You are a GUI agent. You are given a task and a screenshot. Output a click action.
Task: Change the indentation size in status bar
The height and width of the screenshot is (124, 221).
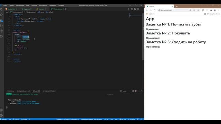pyautogui.click(x=92, y=120)
